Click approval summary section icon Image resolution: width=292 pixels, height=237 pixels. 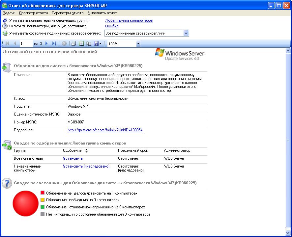click(7, 145)
